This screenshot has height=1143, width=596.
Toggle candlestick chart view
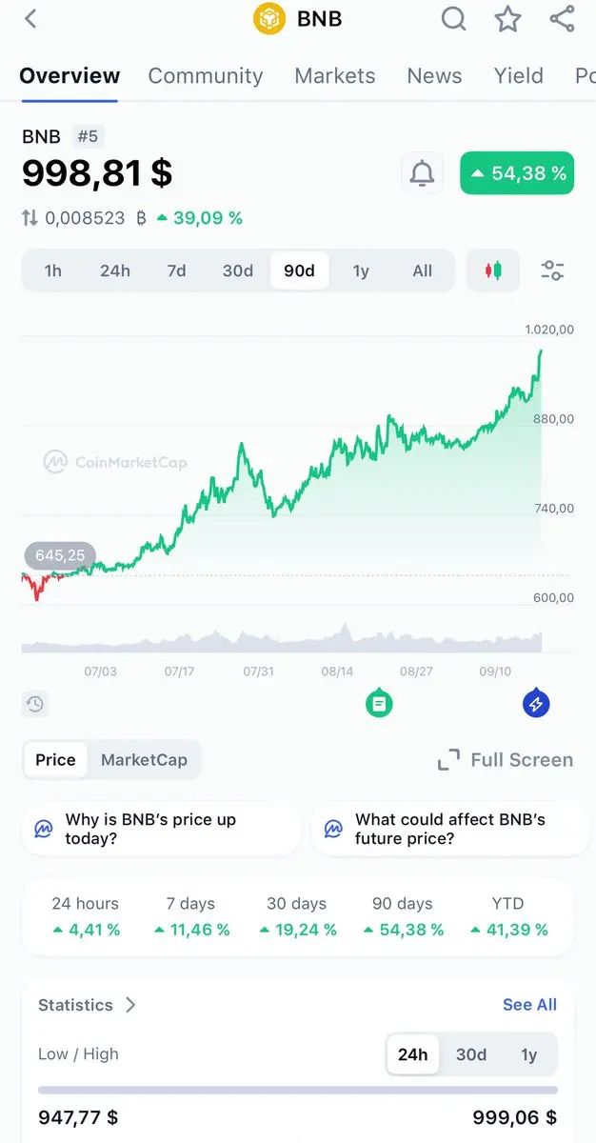click(x=493, y=271)
